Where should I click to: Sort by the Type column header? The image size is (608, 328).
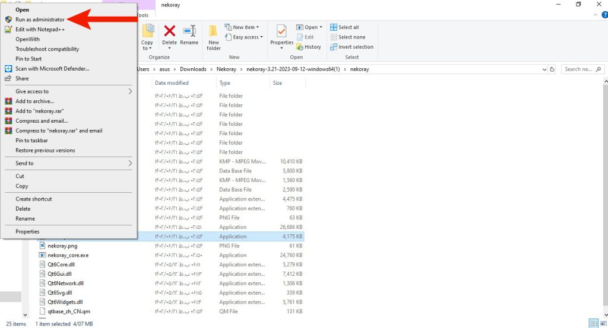click(x=225, y=83)
